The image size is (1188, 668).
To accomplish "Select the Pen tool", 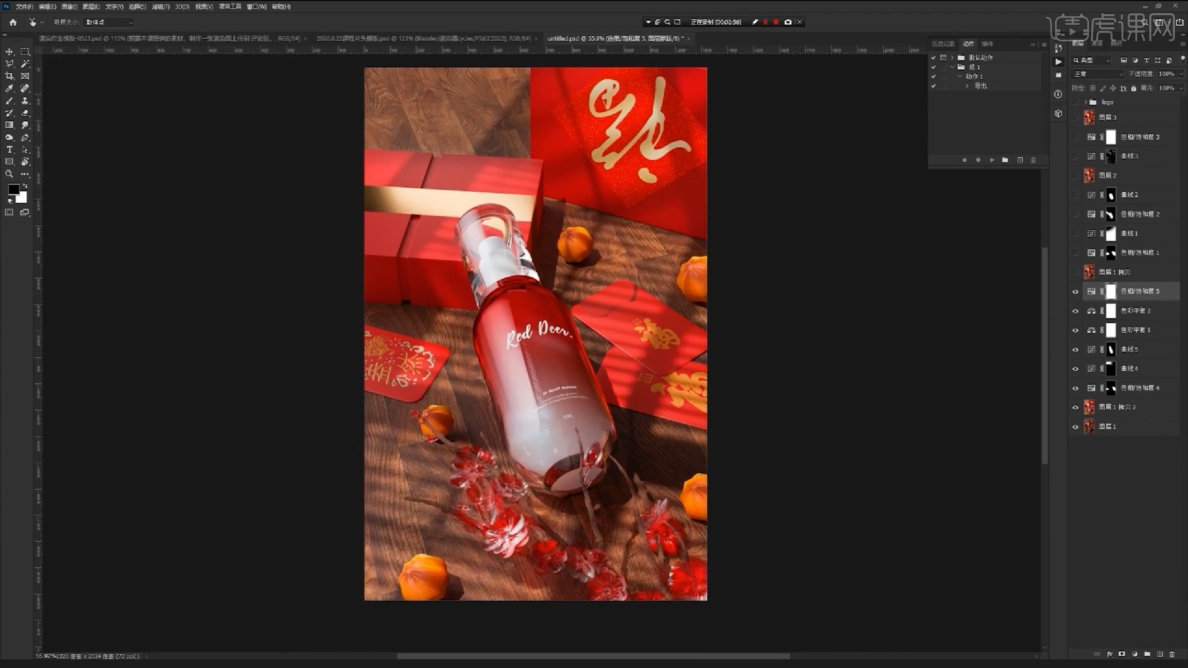I will coord(25,137).
